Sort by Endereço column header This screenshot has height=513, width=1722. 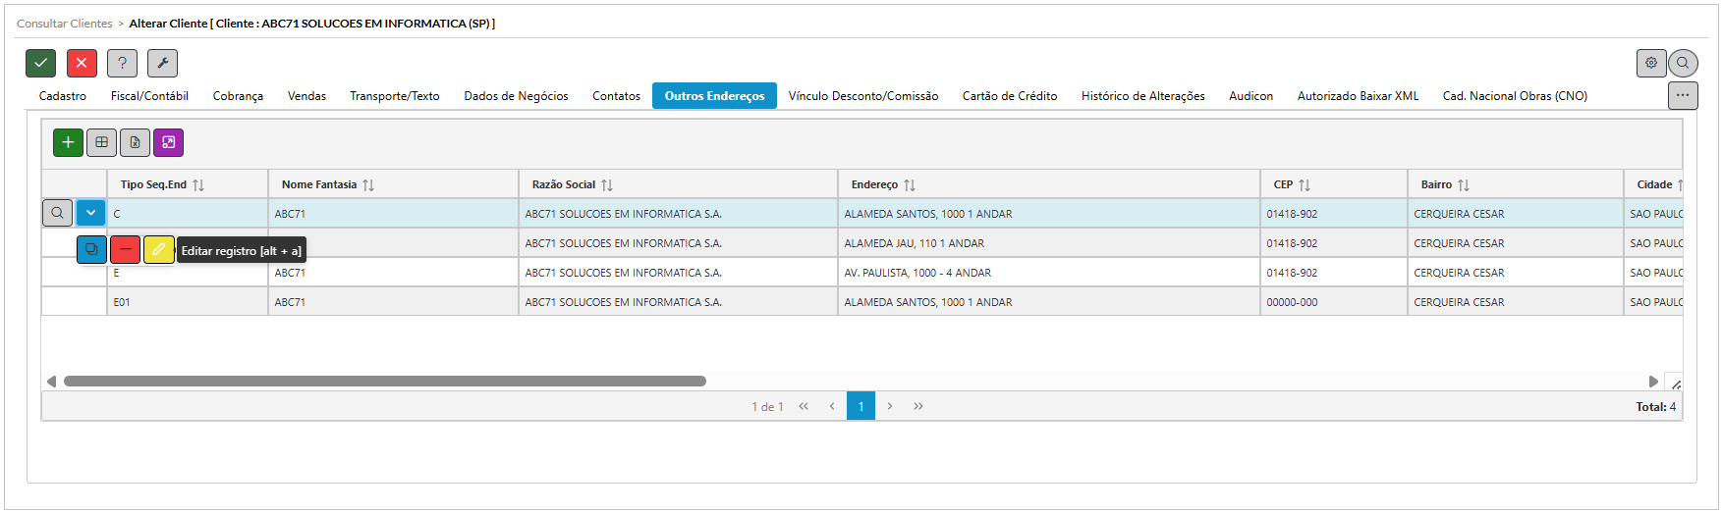pos(874,184)
